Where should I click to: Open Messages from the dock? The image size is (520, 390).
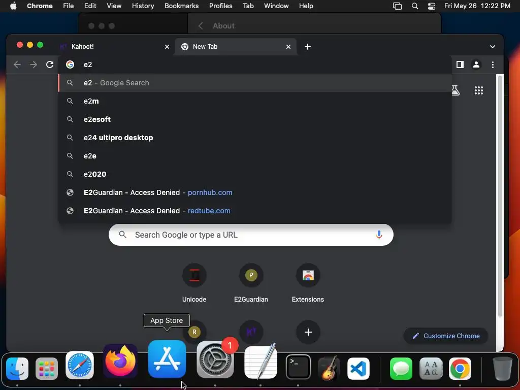tap(401, 369)
